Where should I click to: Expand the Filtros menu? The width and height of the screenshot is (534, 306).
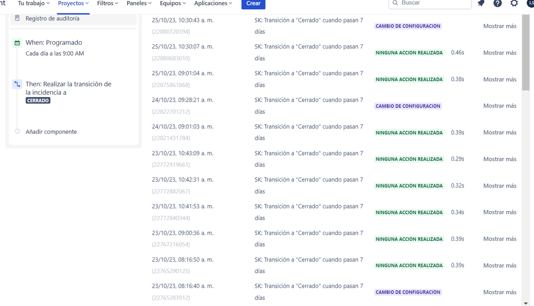107,3
